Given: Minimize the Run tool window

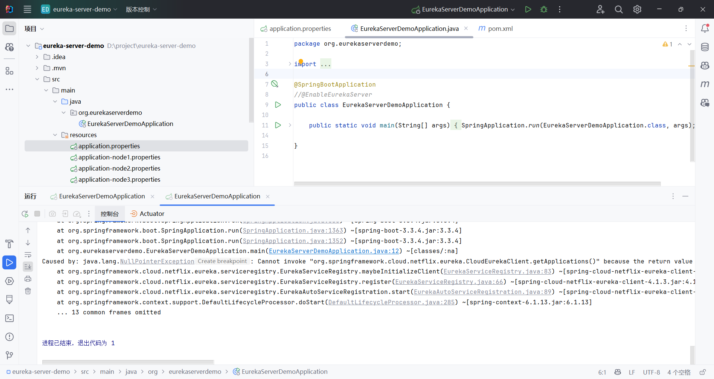Looking at the screenshot, I should click(x=685, y=196).
